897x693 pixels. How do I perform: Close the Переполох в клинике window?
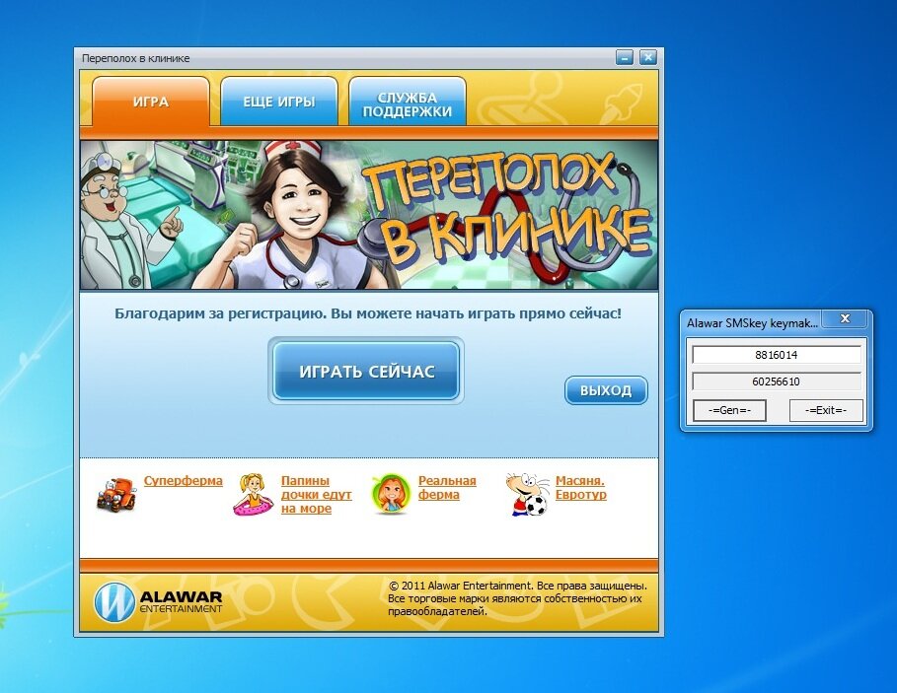[647, 57]
